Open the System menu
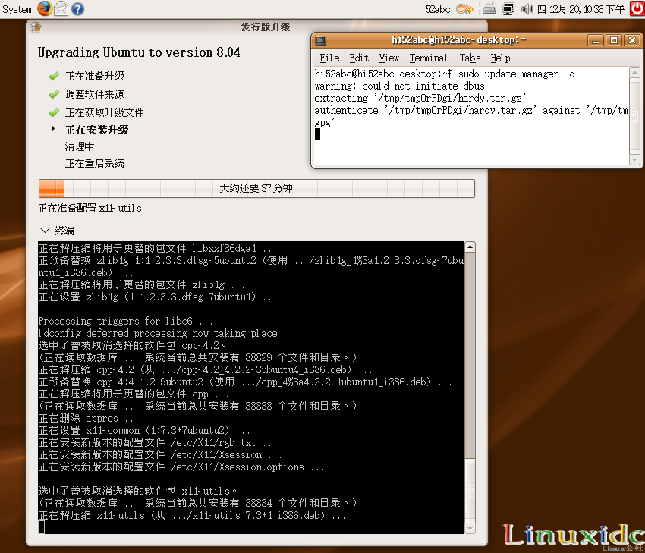 point(16,8)
